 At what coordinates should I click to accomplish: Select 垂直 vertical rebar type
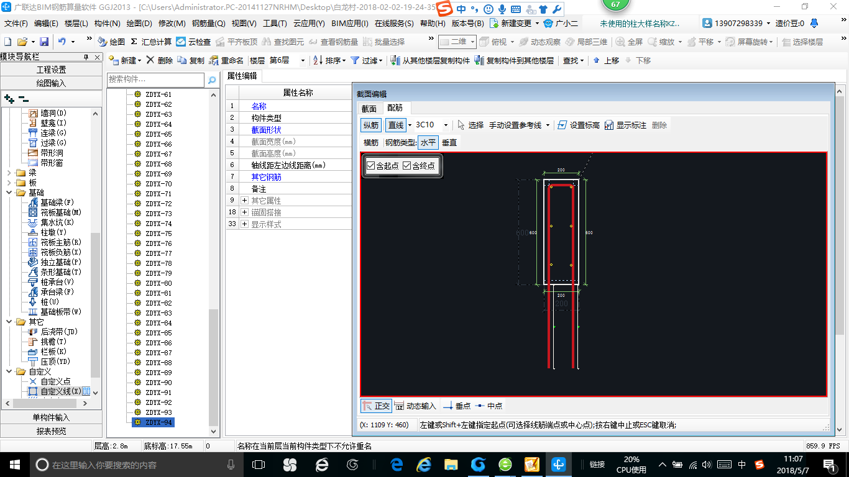point(449,142)
